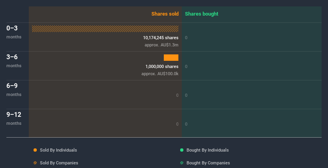Click the 6–9 months row label

coord(14,90)
